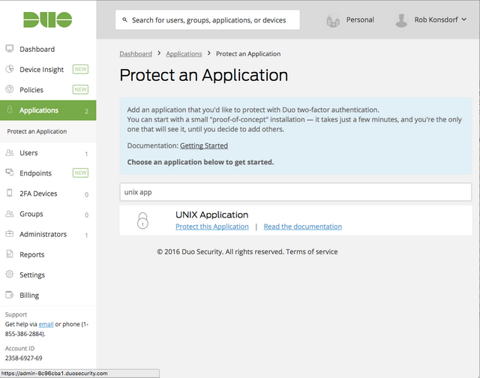Expand the Rob Konsdorf user menu arrow
Image resolution: width=480 pixels, height=378 pixels.
pos(464,19)
